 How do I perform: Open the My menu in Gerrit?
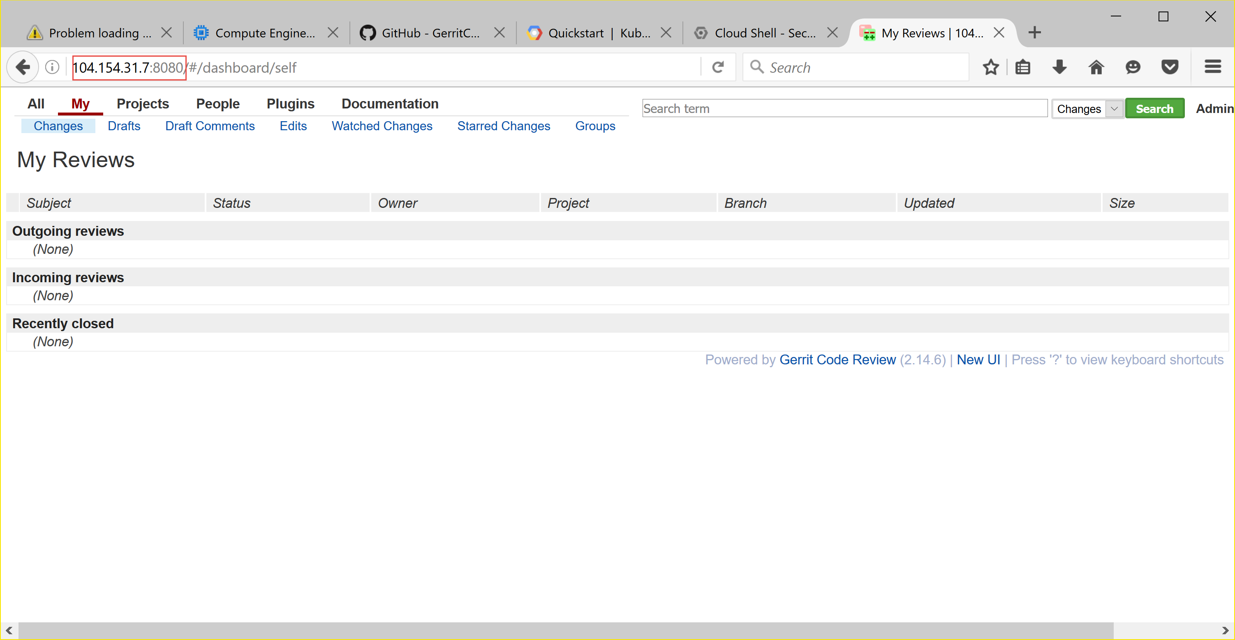pyautogui.click(x=81, y=104)
